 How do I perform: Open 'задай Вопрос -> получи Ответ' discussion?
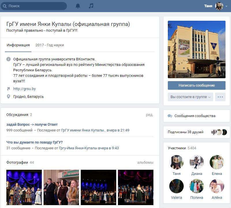[32, 125]
